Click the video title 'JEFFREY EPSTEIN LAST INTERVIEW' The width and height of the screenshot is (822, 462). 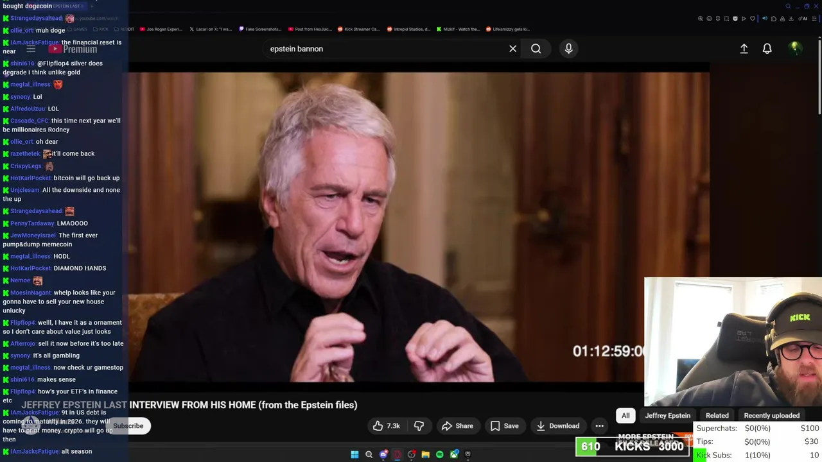point(189,405)
